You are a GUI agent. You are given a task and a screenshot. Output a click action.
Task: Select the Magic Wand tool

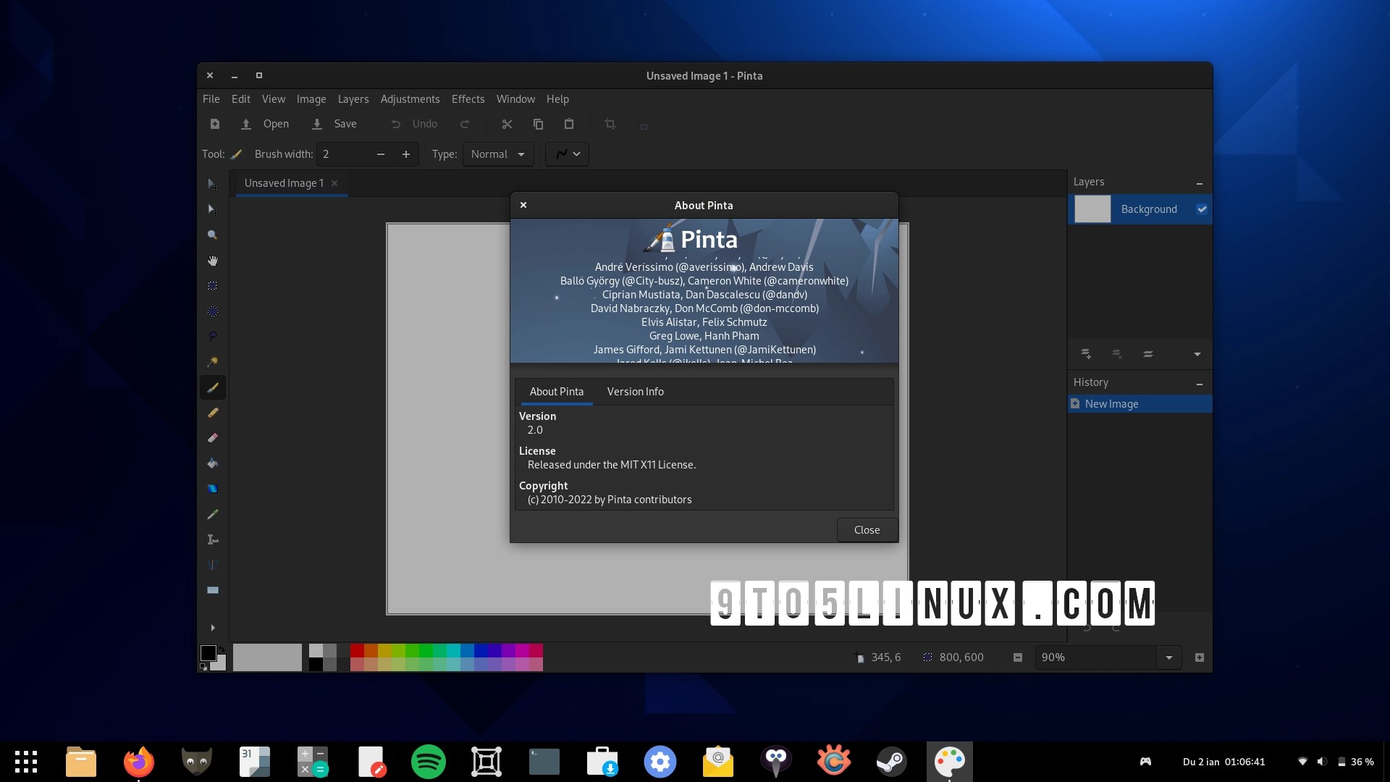click(x=213, y=361)
